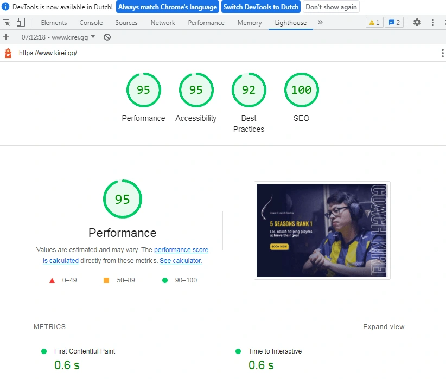Viewport: 446px width, 379px height.
Task: Click the 0.6 s First Contentful Paint value
Action: 67,365
